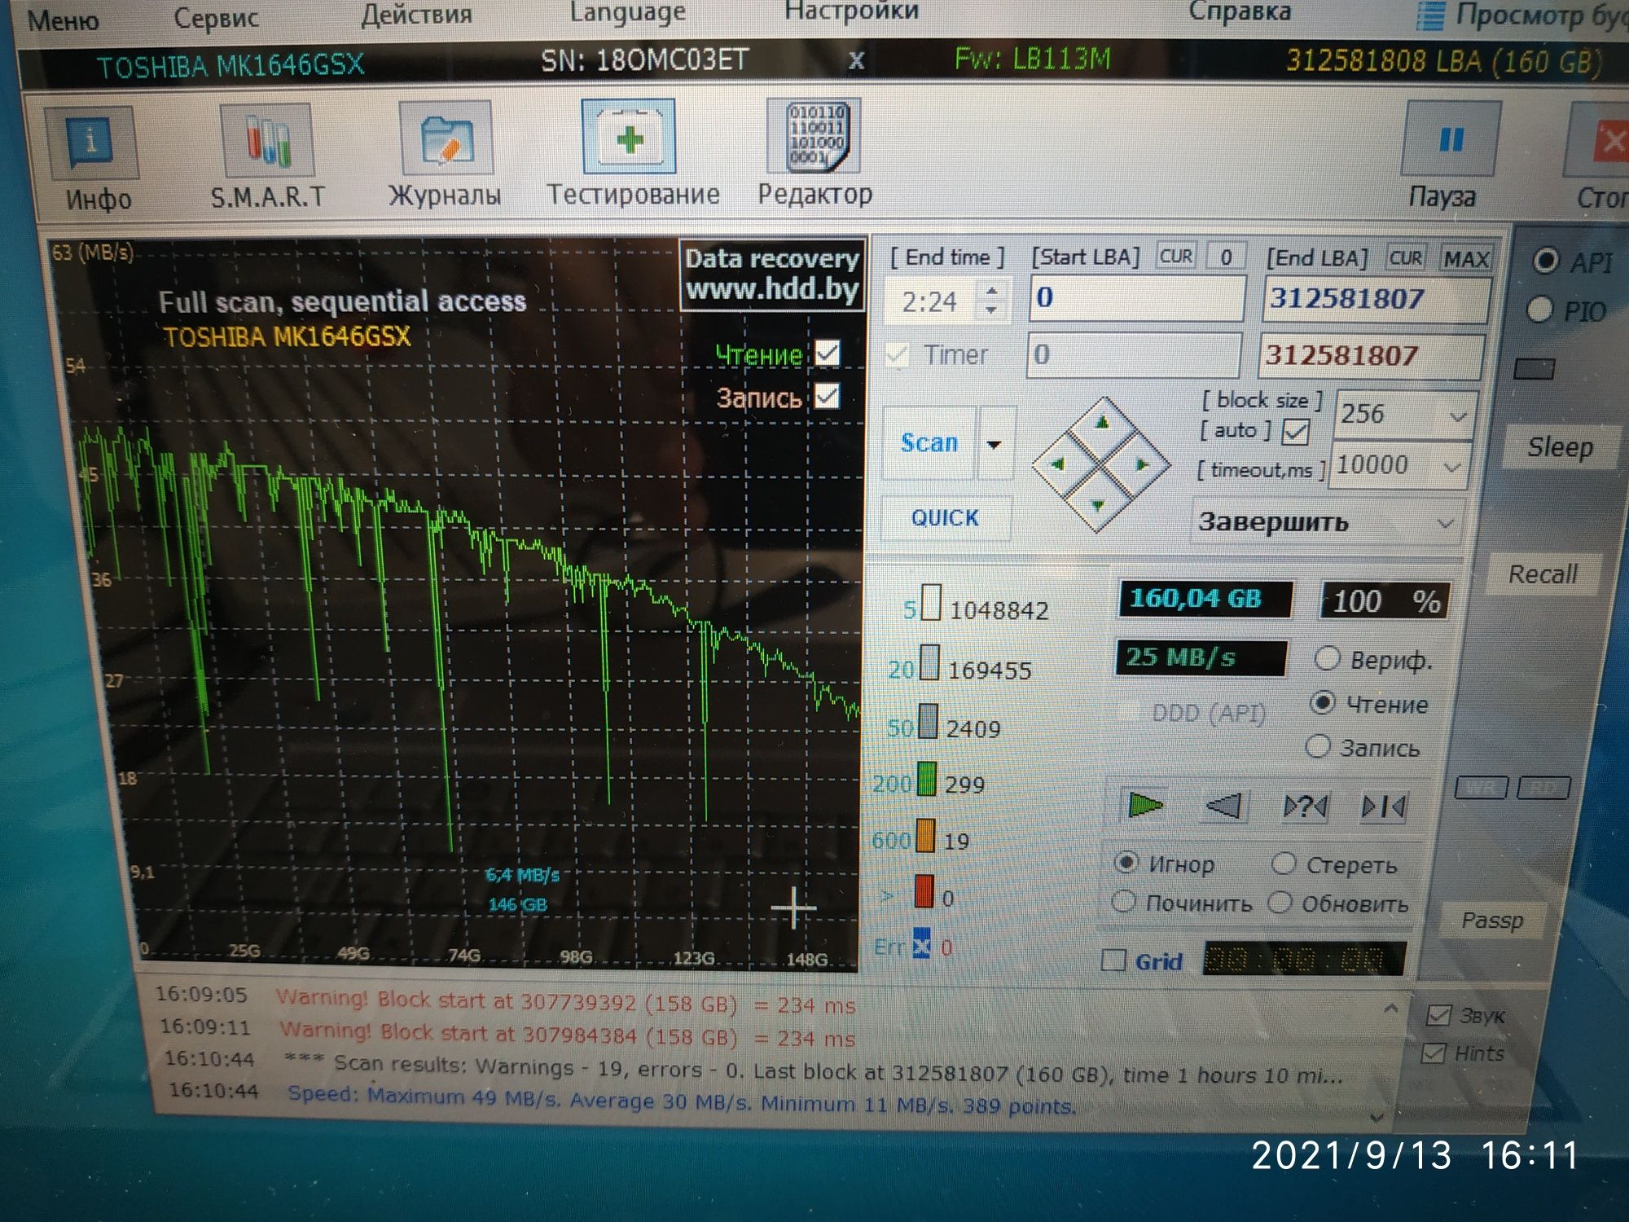Open the Инфо drive information icon

click(x=92, y=145)
